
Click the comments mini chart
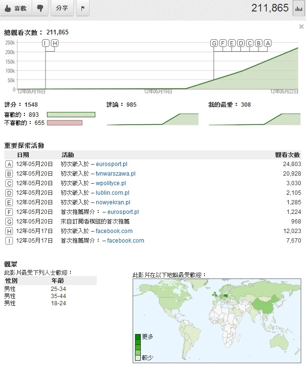coord(153,119)
